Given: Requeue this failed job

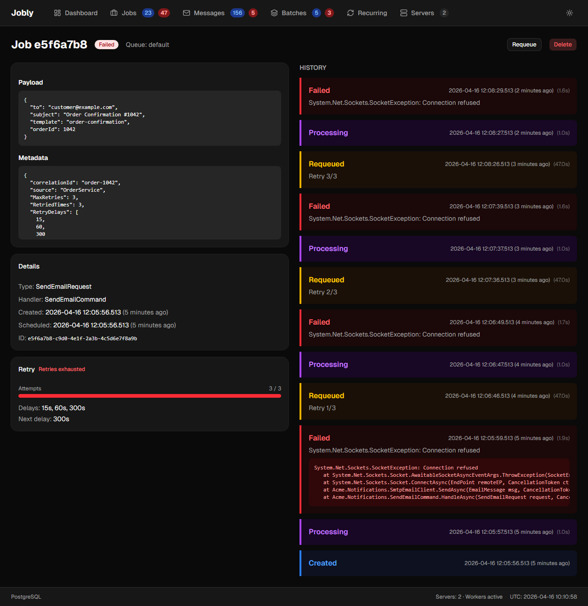Looking at the screenshot, I should [524, 45].
